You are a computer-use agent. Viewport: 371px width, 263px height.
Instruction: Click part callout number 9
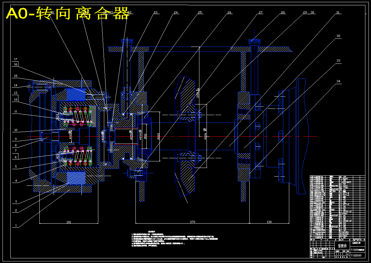pos(16,139)
